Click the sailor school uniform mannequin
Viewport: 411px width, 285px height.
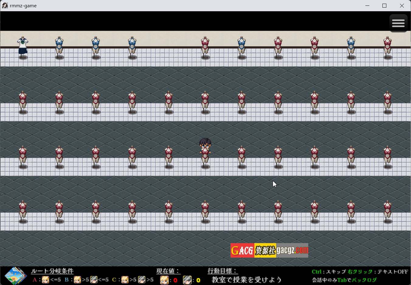(23, 46)
